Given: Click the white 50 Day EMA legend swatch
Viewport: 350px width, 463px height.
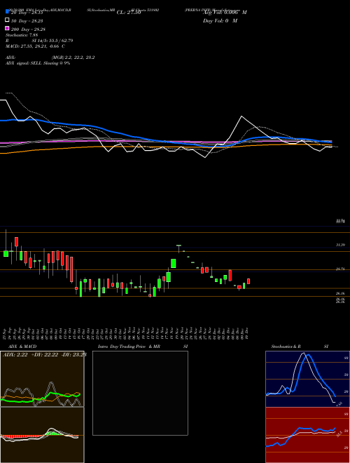Looking at the screenshot, I should click(x=8, y=20).
